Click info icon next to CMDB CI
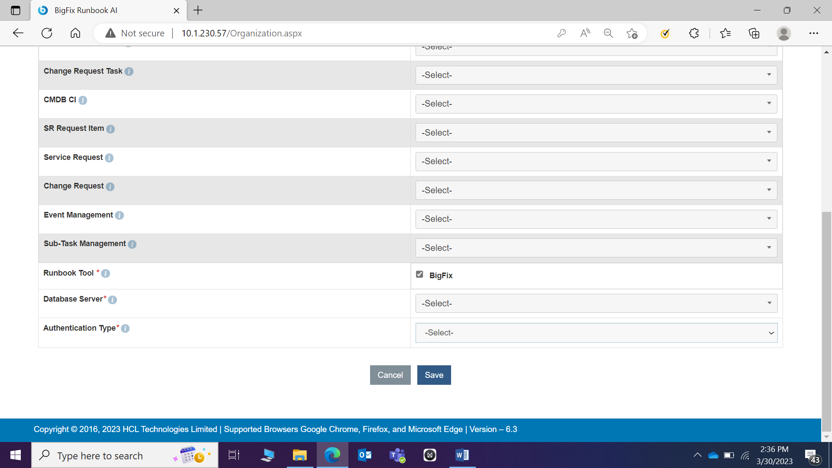Image resolution: width=832 pixels, height=468 pixels. pyautogui.click(x=83, y=100)
